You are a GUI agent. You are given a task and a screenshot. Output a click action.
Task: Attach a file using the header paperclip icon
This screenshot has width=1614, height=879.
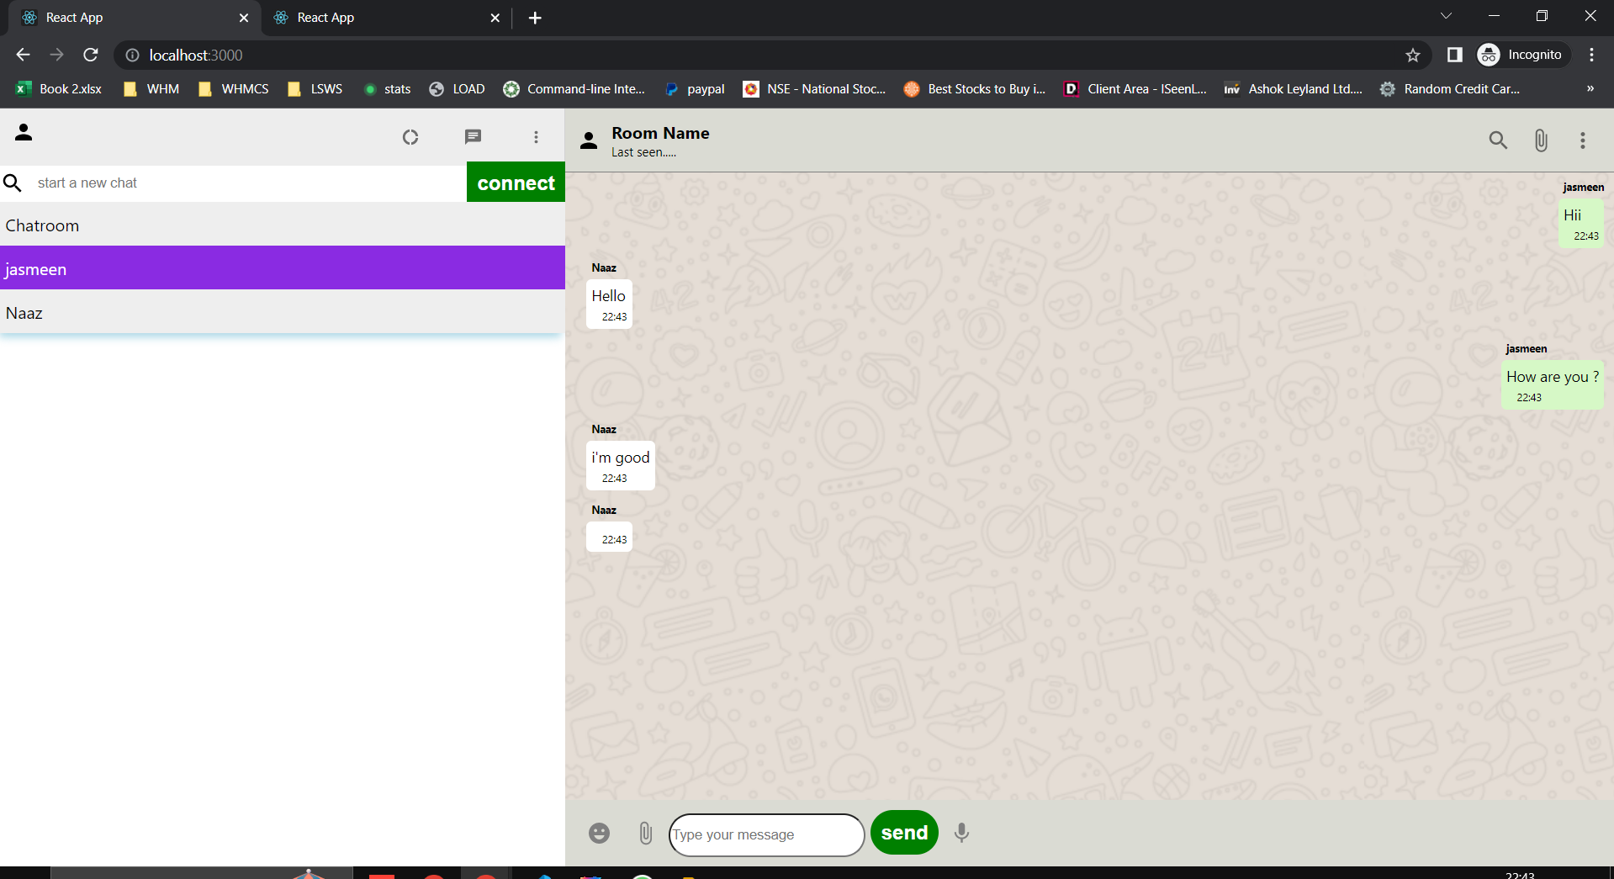click(x=1540, y=140)
